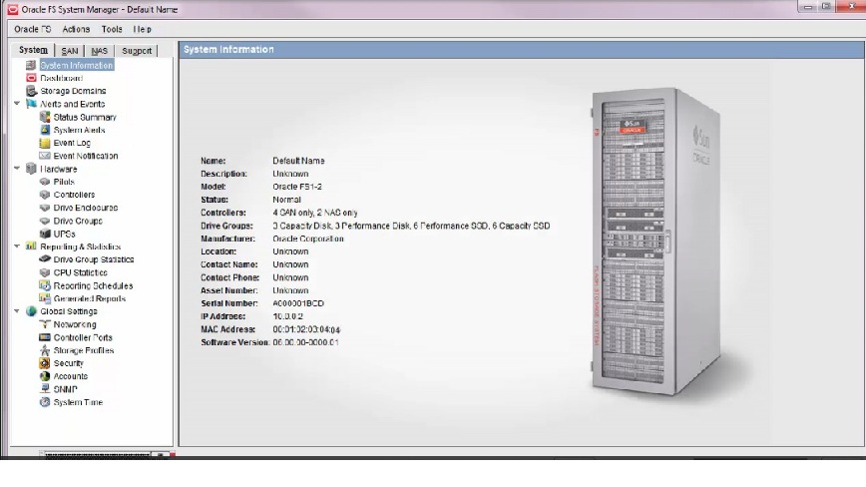Open the UPSs icon under Hardware
The width and height of the screenshot is (866, 487).
[x=44, y=234]
